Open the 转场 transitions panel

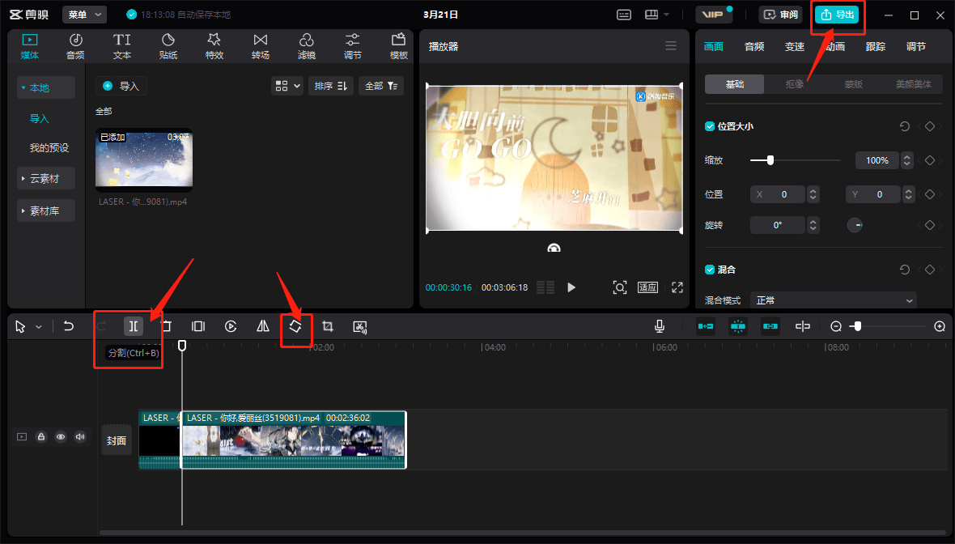click(x=261, y=46)
